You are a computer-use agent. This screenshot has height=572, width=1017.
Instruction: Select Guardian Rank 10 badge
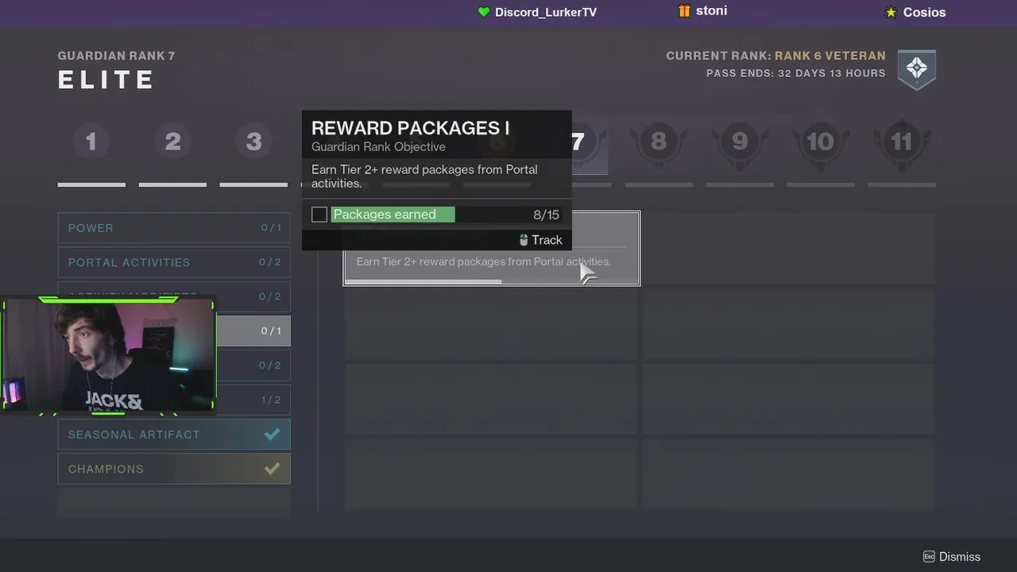click(x=821, y=142)
